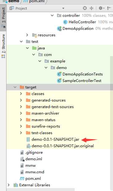Open pom.xml in the project tree
The height and width of the screenshot is (191, 113).
(x=33, y=179)
